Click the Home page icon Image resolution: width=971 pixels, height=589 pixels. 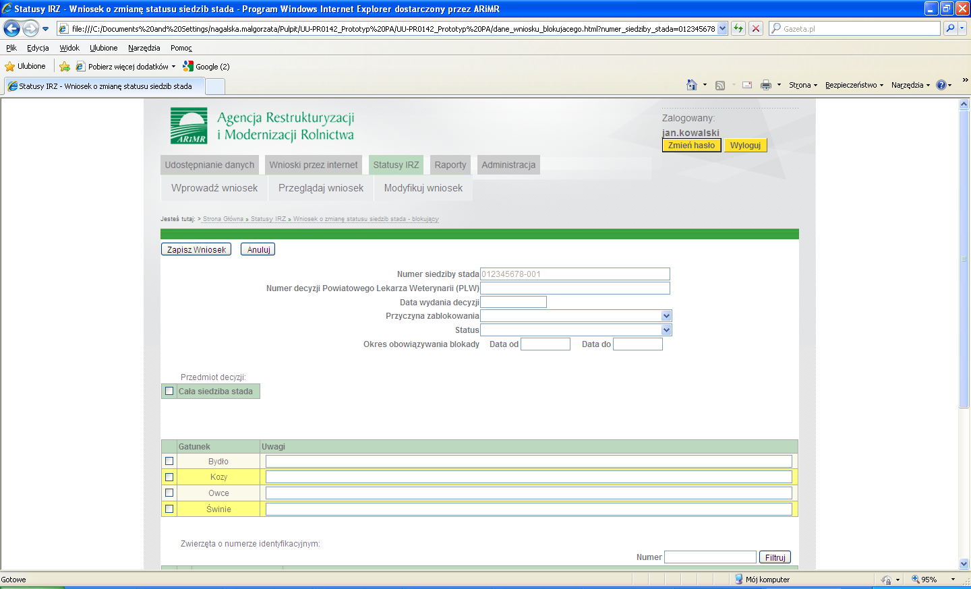click(692, 85)
